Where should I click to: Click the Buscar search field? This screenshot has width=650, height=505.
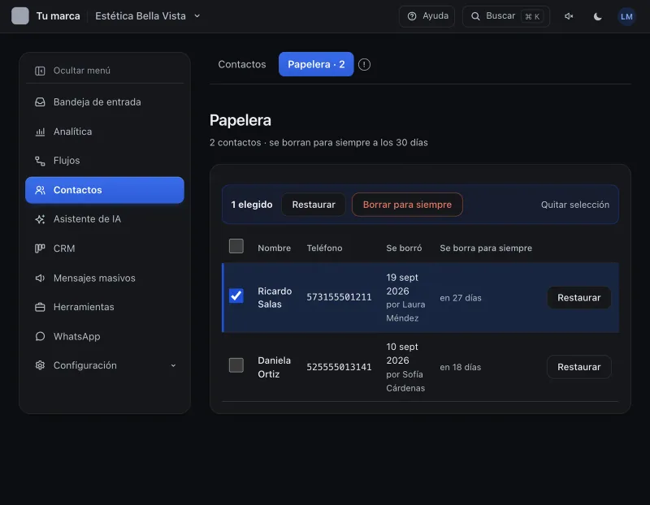pyautogui.click(x=506, y=16)
